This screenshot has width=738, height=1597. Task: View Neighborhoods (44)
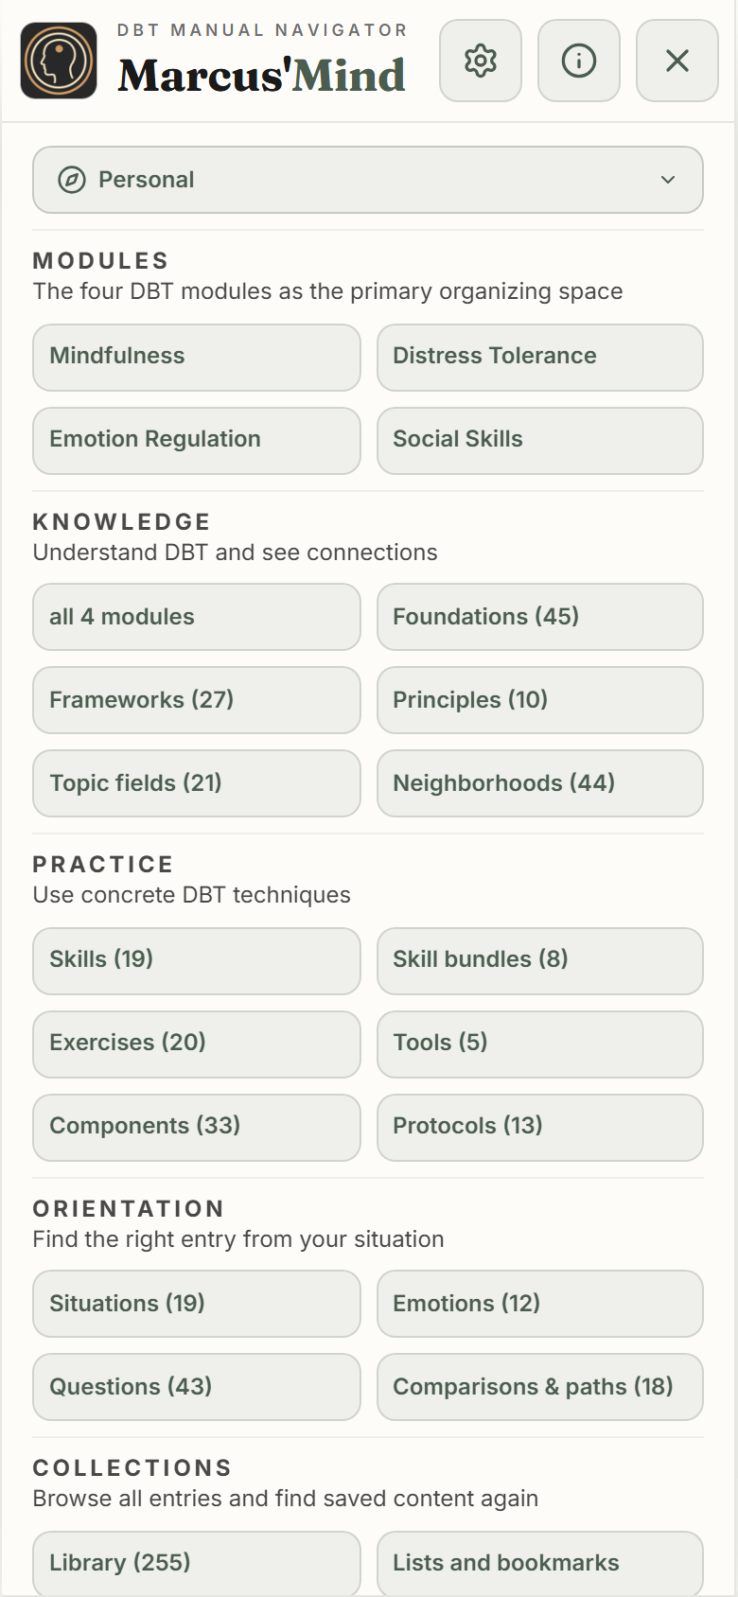pos(540,783)
